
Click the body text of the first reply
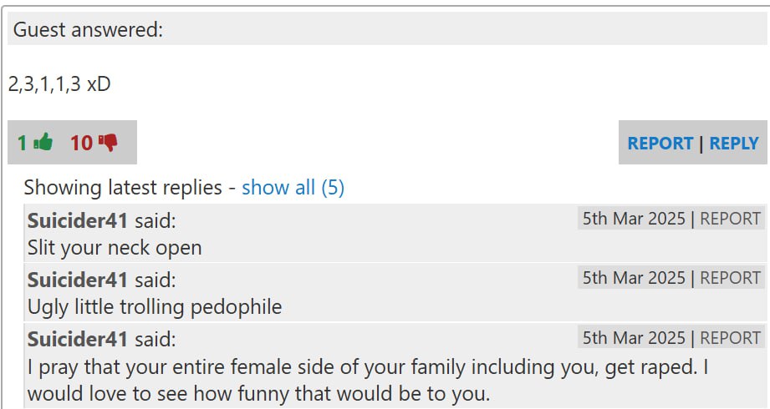tap(115, 248)
